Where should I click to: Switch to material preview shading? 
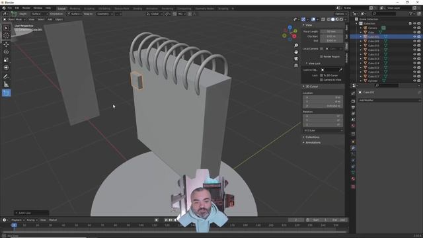coord(337,19)
